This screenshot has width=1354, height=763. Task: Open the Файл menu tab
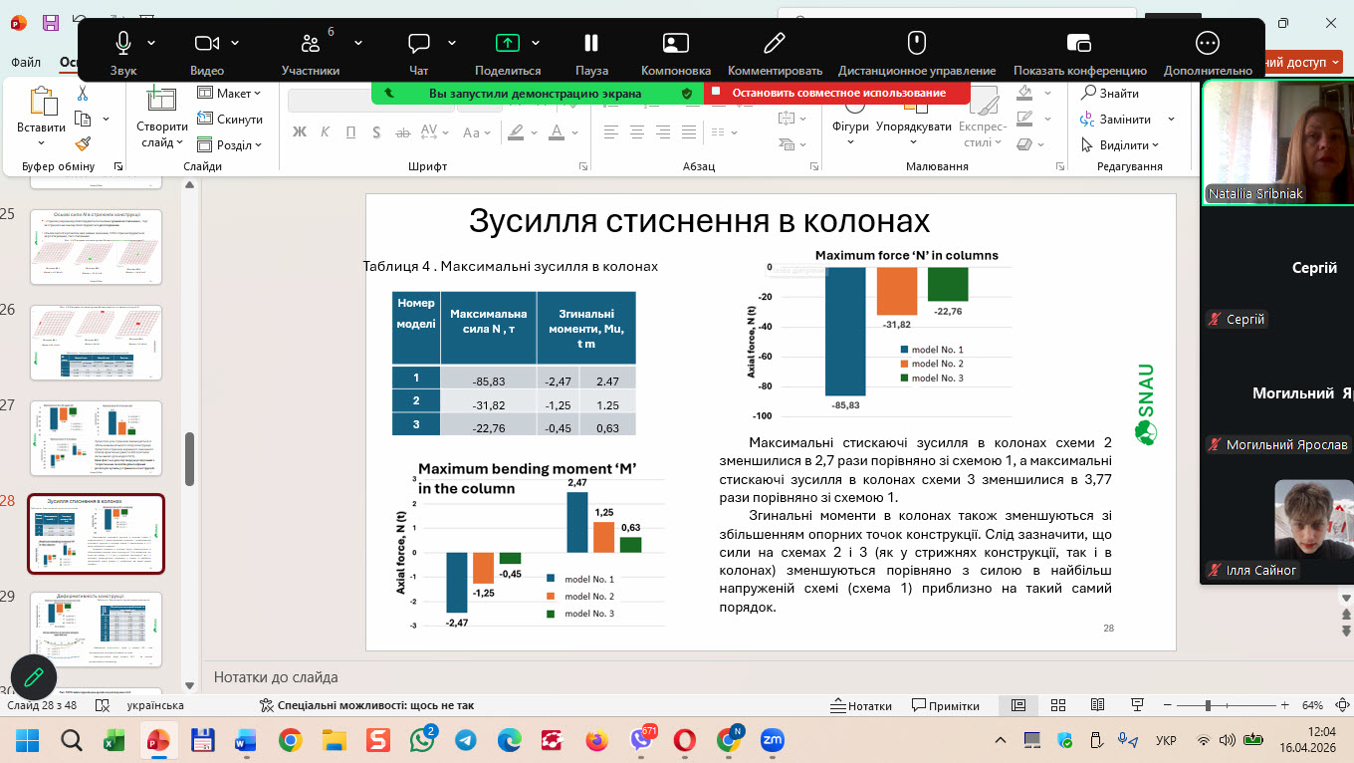(x=26, y=62)
